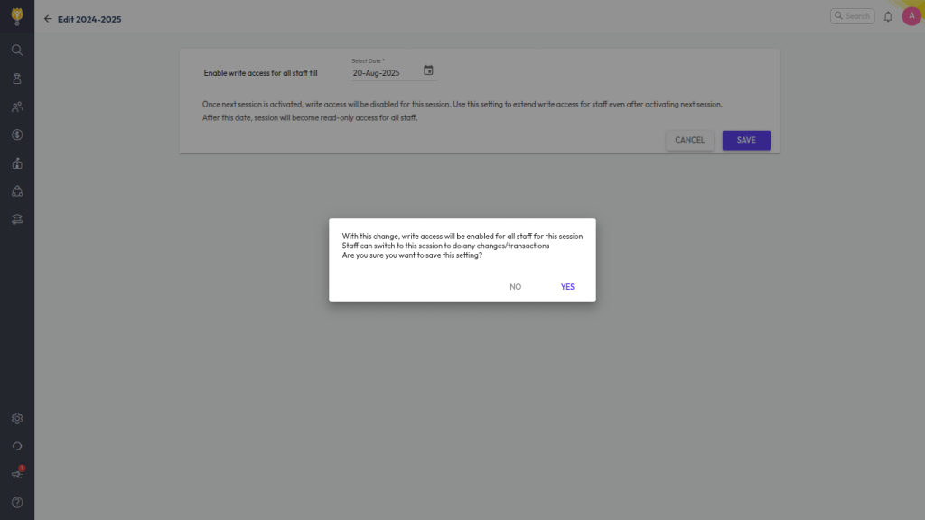
Task: Open the calendar date picker icon
Action: point(429,70)
